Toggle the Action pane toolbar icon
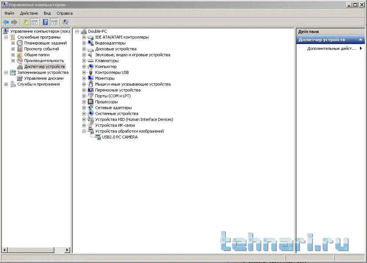The height and width of the screenshot is (263, 367). [54, 22]
